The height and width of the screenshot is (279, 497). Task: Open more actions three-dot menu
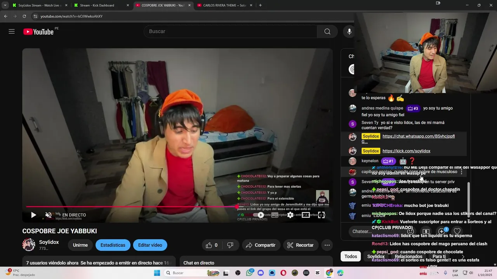click(327, 245)
